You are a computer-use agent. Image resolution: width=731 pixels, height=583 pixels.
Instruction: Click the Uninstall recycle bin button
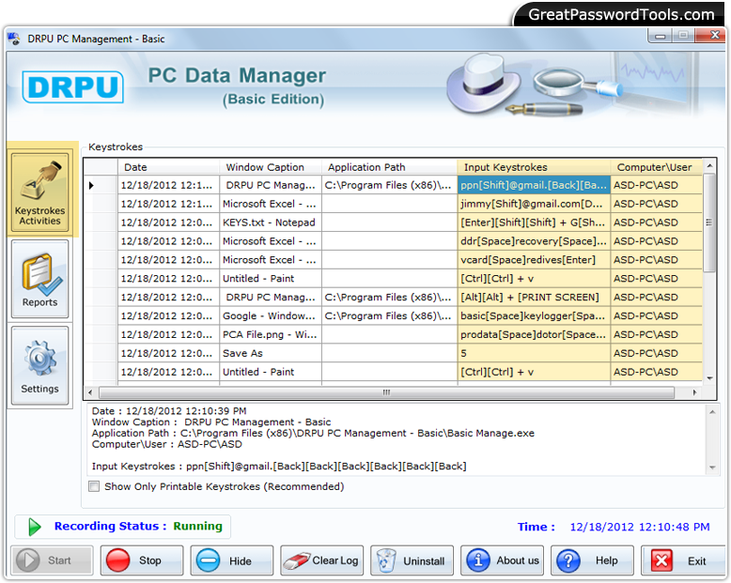tap(412, 560)
